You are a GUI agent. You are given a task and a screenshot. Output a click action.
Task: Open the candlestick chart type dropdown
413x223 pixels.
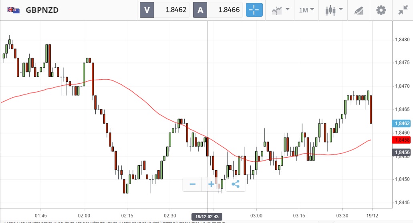tap(334, 10)
